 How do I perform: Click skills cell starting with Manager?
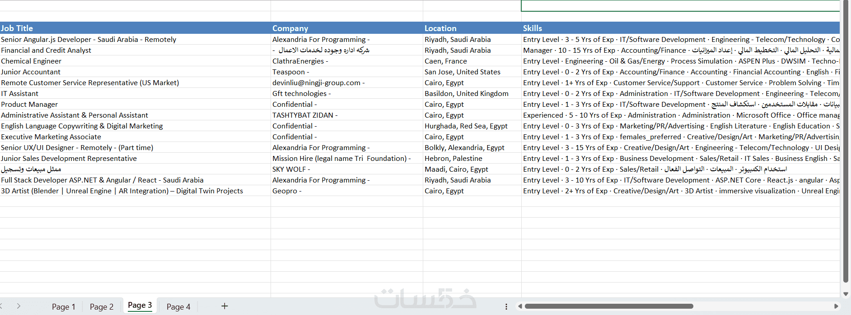coord(680,50)
